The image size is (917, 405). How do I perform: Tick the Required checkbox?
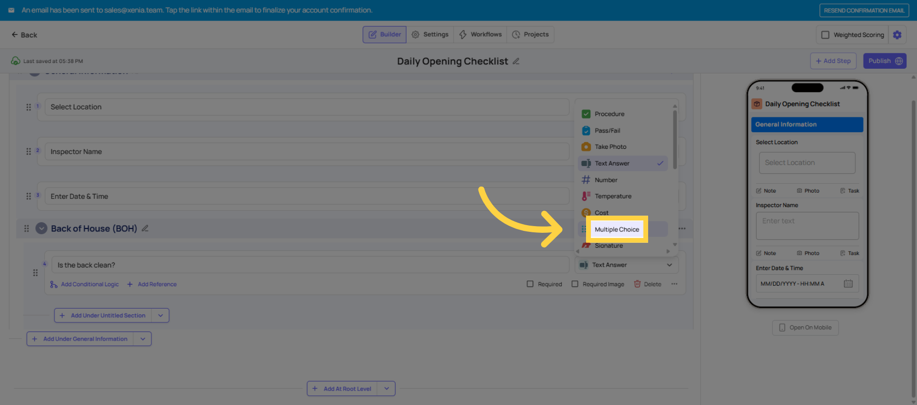(x=530, y=284)
